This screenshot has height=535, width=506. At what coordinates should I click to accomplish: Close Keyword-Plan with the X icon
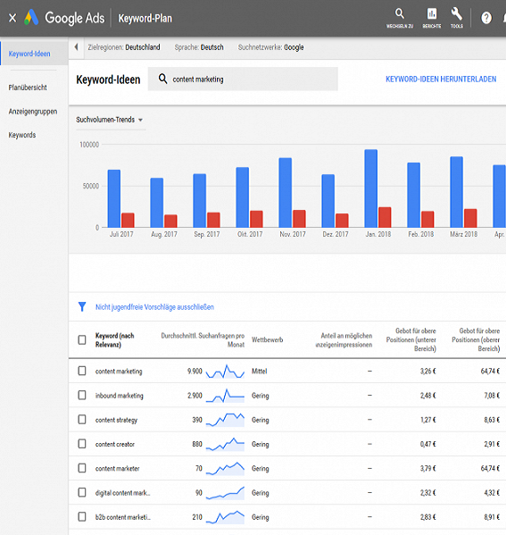pos(12,18)
